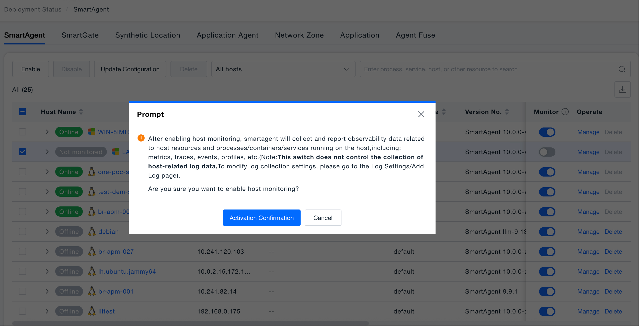This screenshot has height=326, width=639.
Task: Check the llltest row checkbox
Action: click(22, 311)
